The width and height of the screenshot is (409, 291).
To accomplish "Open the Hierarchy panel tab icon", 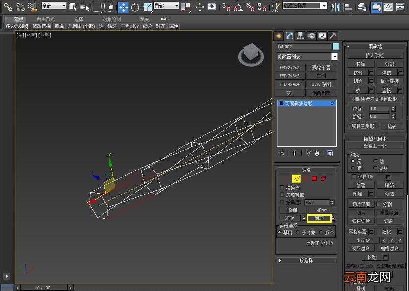I will coord(300,36).
